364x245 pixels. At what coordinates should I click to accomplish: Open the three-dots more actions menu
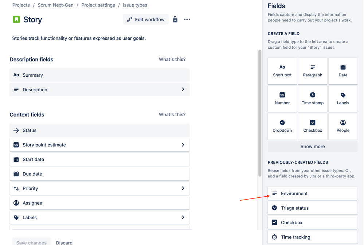(187, 20)
